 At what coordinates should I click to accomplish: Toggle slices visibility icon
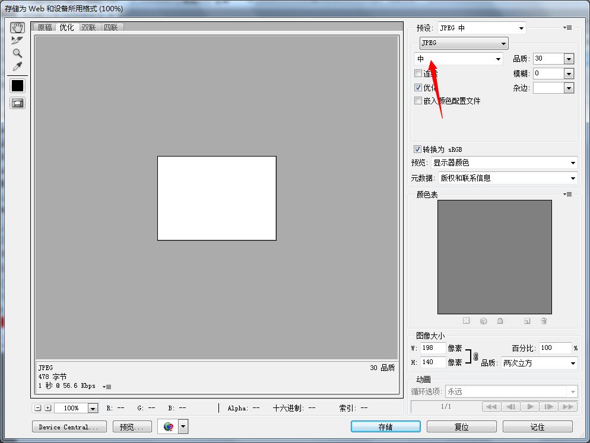pyautogui.click(x=17, y=103)
